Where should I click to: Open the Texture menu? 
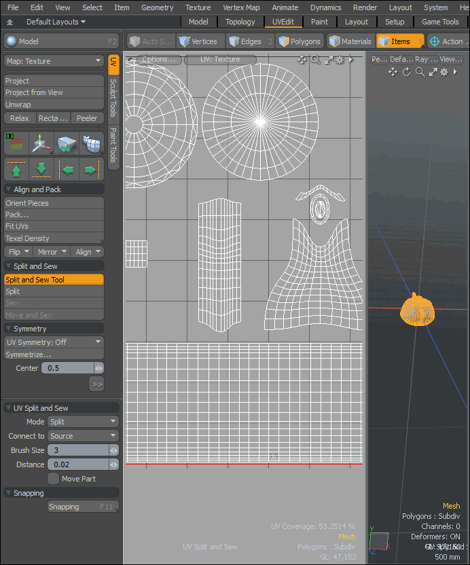click(198, 7)
